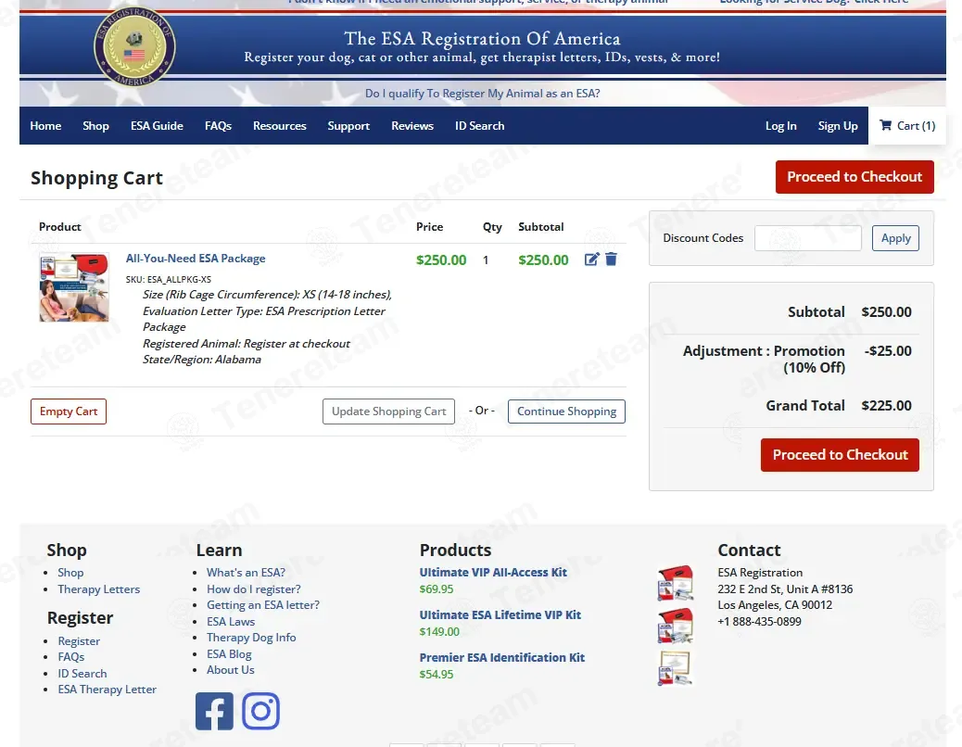Proceed to Checkout from top button

(854, 177)
